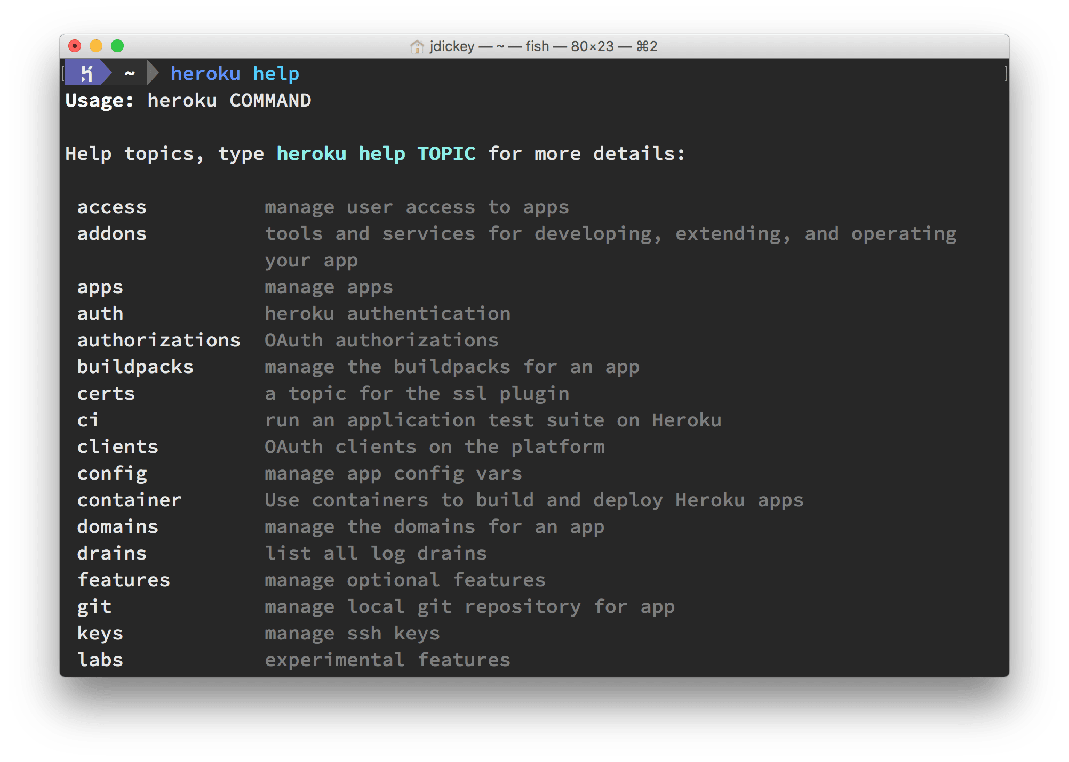The height and width of the screenshot is (762, 1069).
Task: Click the home folder icon in title bar
Action: click(417, 47)
